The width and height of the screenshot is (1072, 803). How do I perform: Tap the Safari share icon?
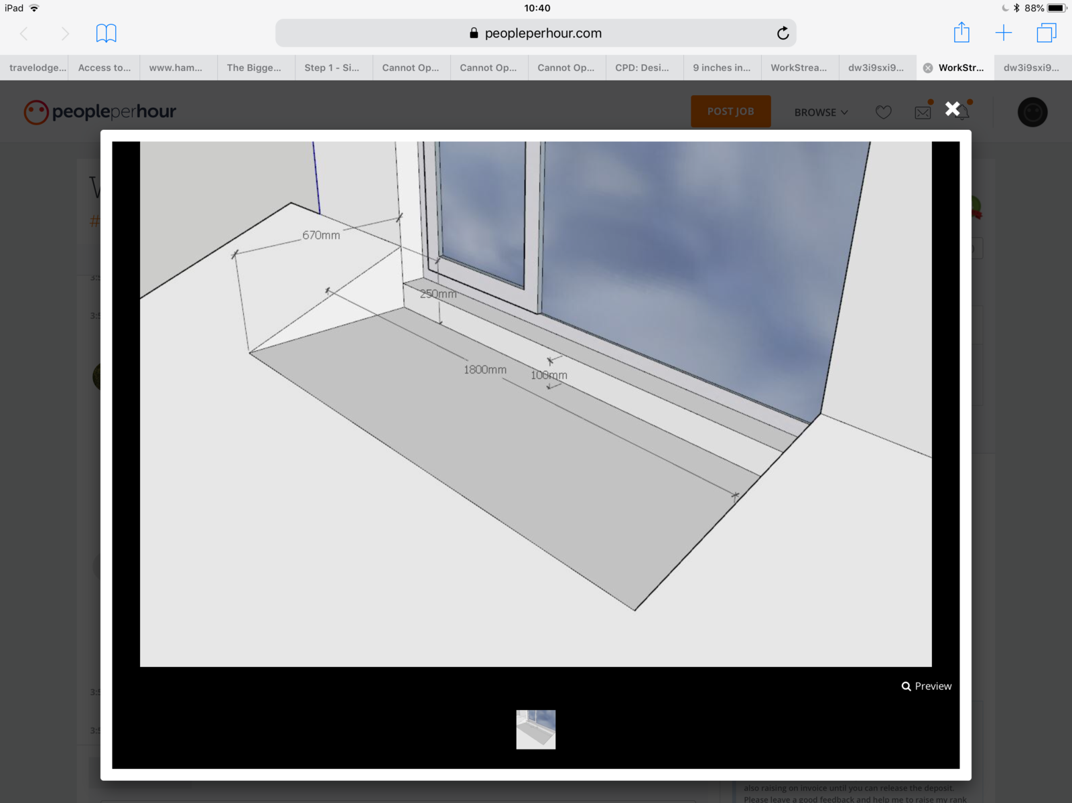(x=961, y=33)
